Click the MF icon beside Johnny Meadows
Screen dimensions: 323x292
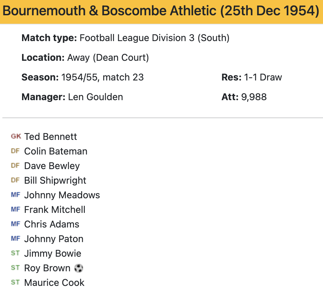(x=16, y=195)
